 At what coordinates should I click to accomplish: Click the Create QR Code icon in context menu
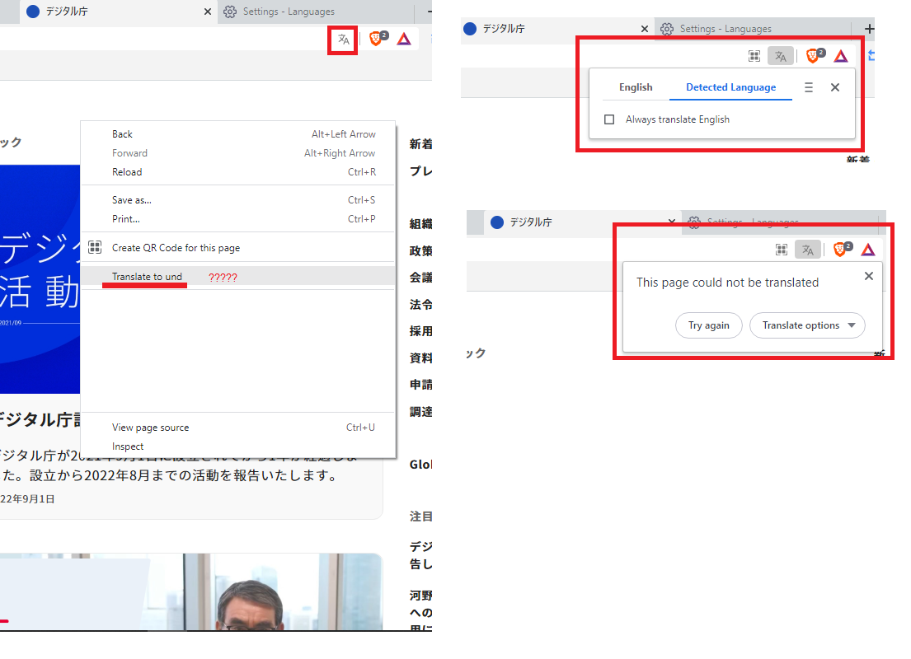coord(96,246)
